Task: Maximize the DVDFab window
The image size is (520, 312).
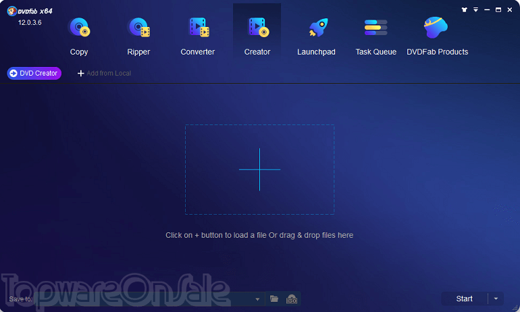Action: pos(498,10)
